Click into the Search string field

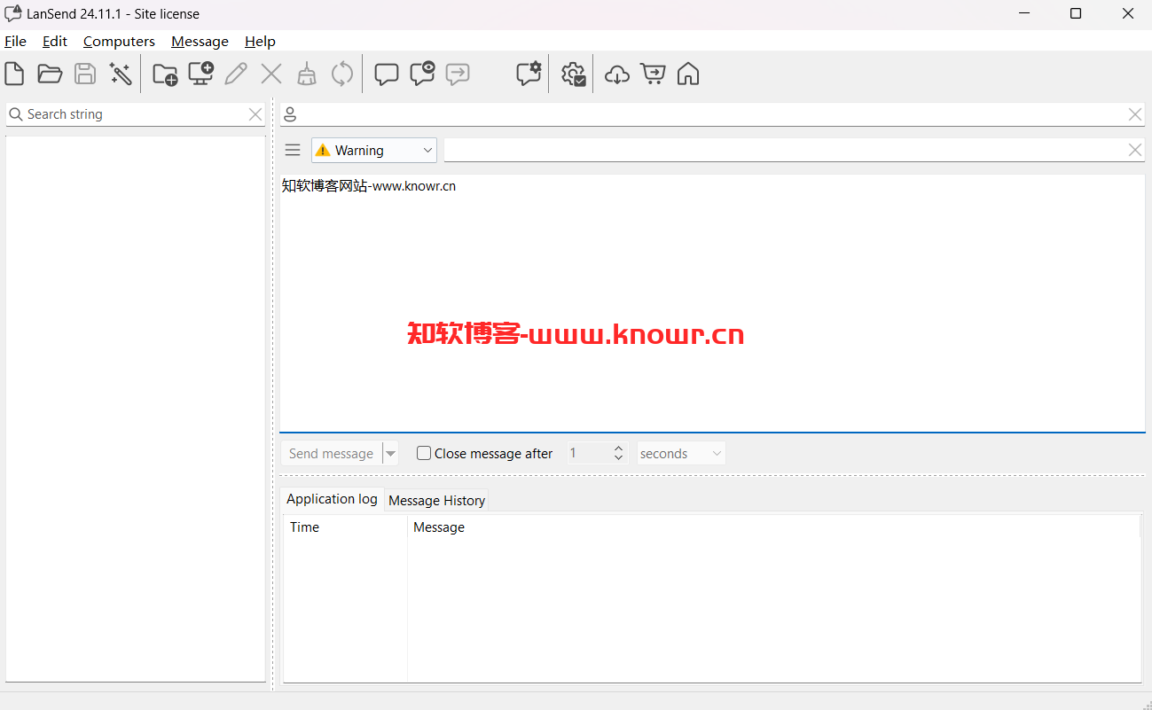(135, 114)
